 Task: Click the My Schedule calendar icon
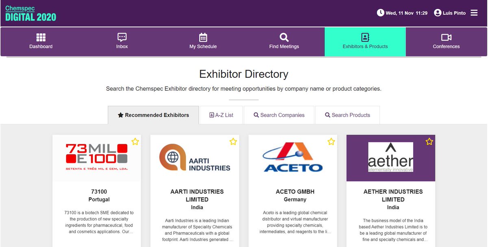pyautogui.click(x=203, y=37)
